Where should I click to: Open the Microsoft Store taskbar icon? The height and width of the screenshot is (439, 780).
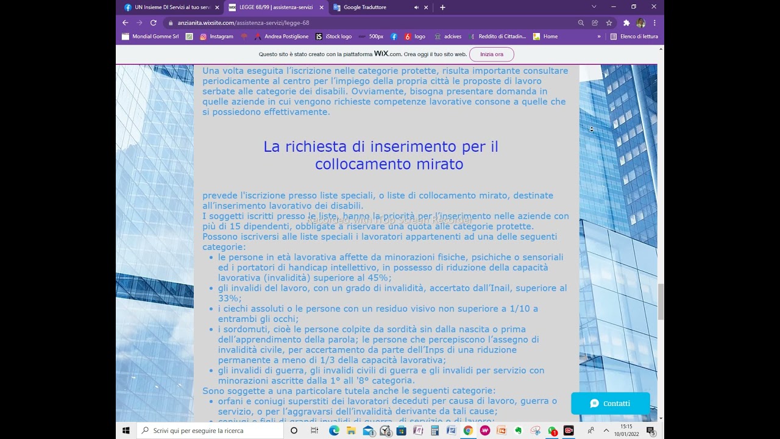[x=401, y=430]
